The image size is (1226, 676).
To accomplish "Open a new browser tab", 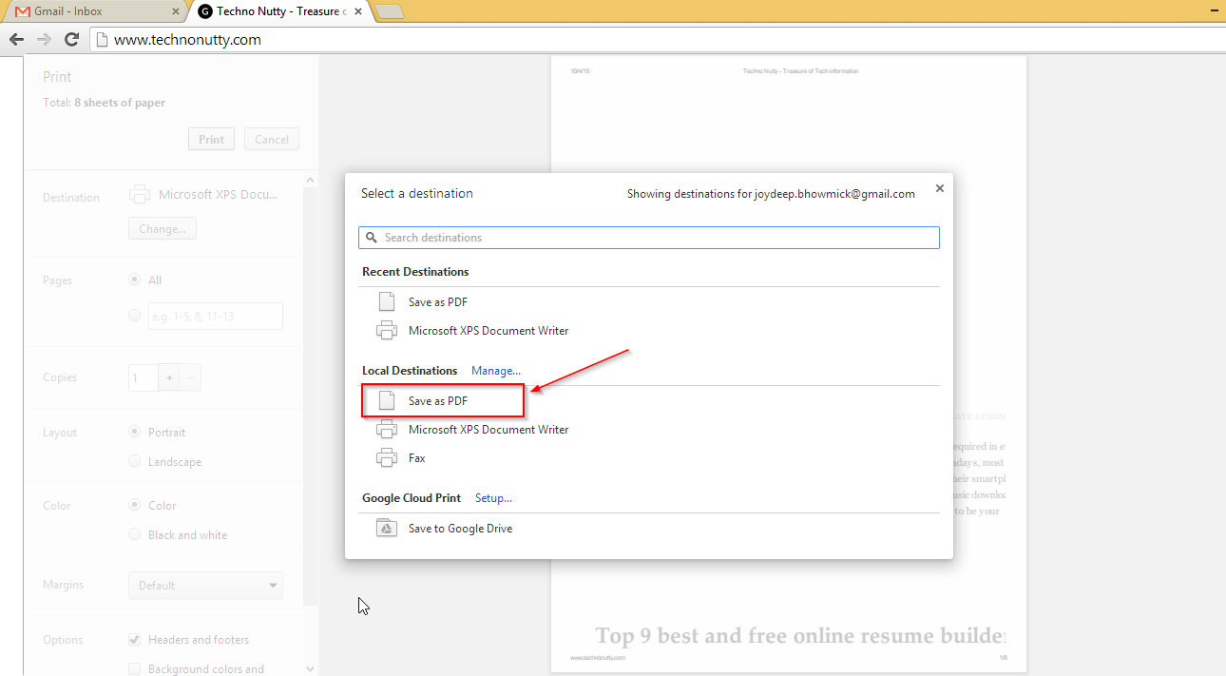I will point(390,11).
